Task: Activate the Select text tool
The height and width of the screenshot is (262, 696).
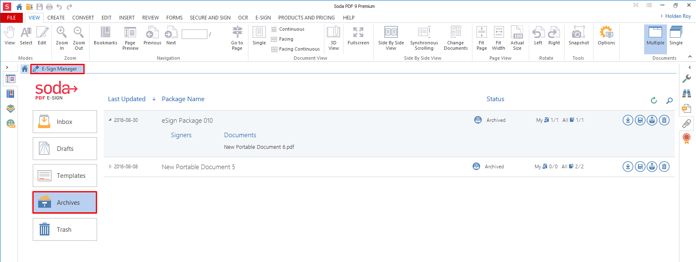Action: click(x=26, y=36)
